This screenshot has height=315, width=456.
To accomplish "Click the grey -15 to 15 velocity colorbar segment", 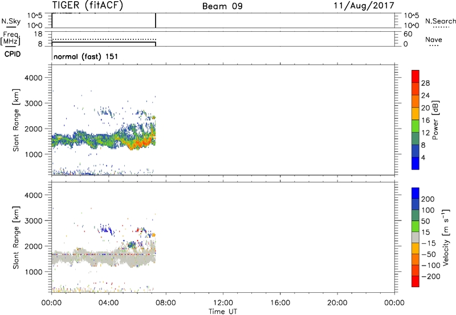I will [416, 237].
